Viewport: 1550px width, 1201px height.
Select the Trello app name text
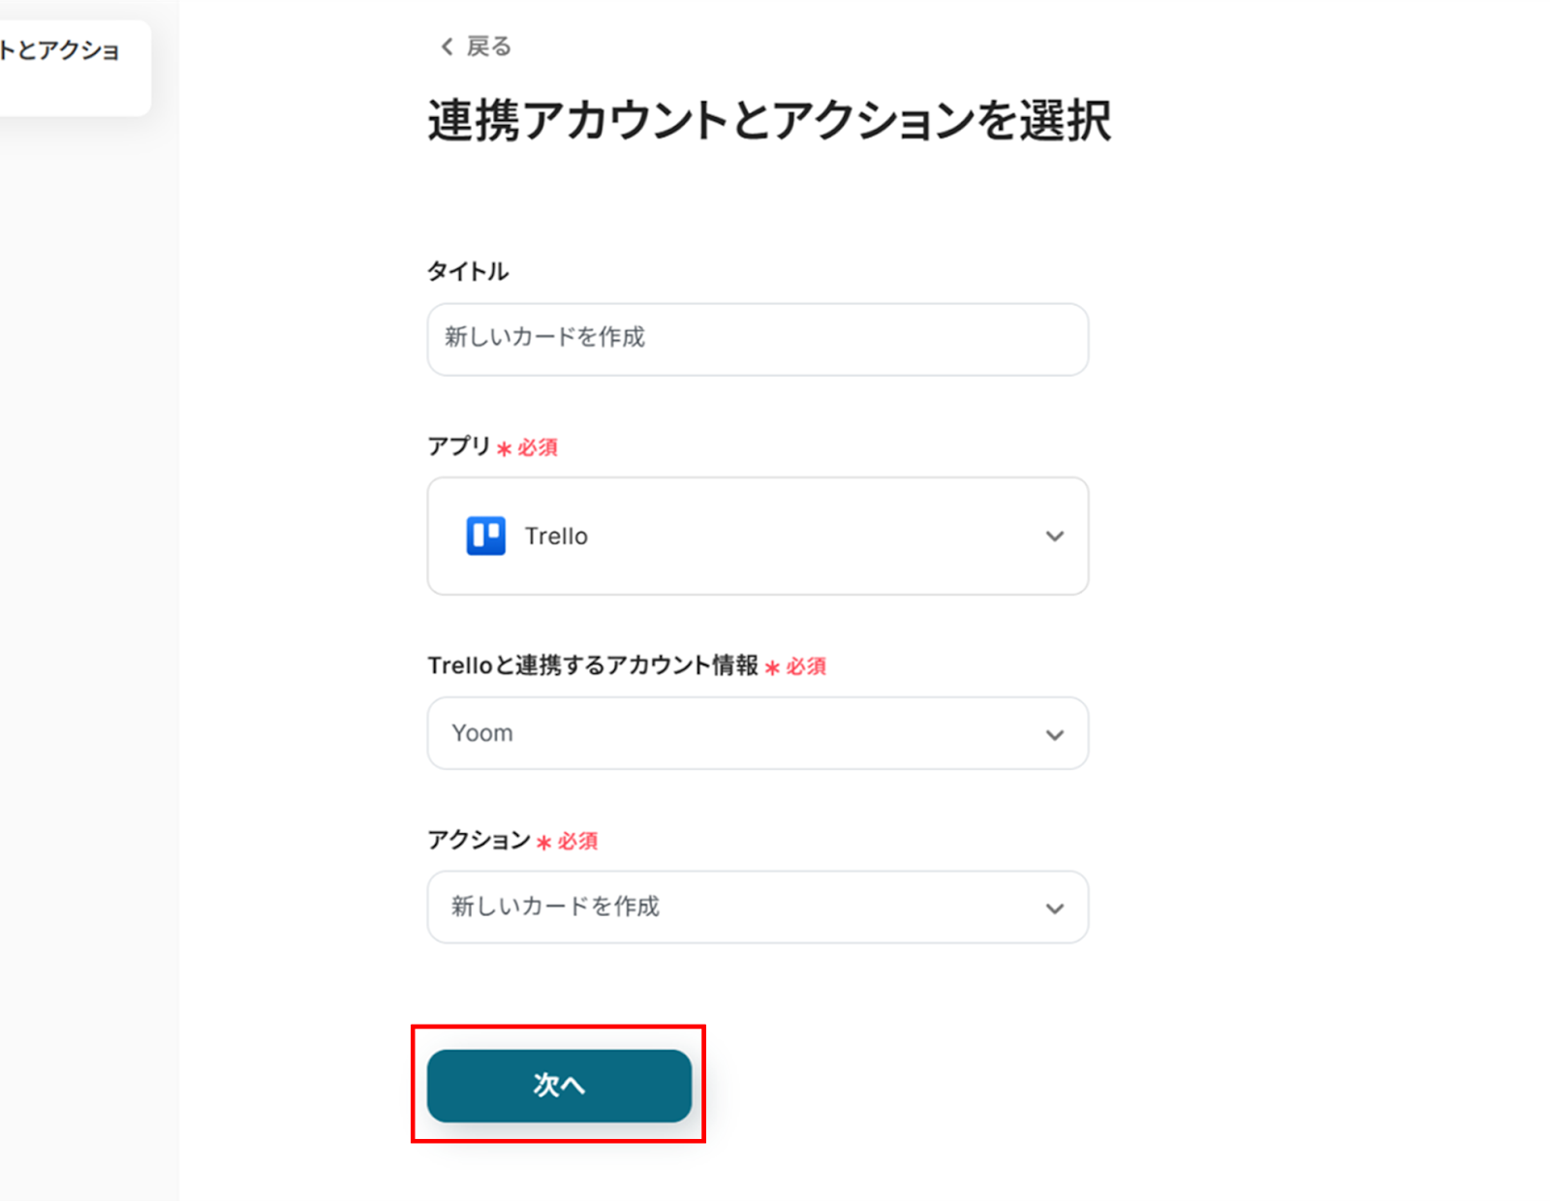[x=556, y=537]
